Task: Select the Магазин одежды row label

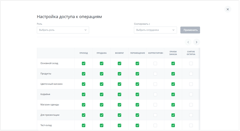Action: pyautogui.click(x=50, y=105)
